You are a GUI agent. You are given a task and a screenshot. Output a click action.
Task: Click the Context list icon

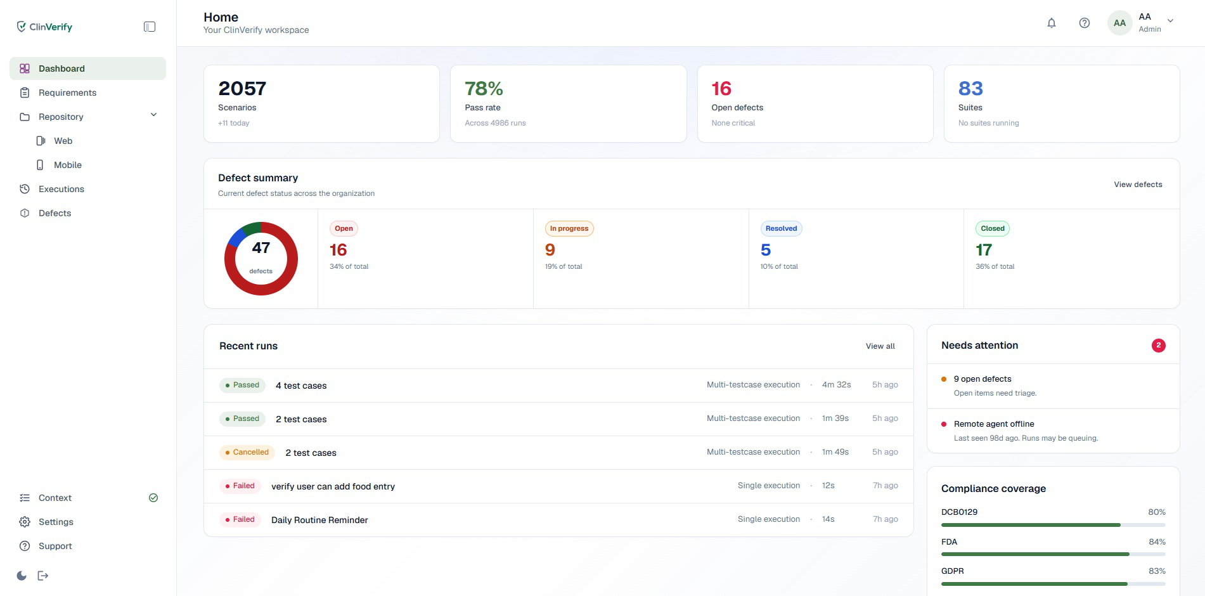tap(25, 498)
